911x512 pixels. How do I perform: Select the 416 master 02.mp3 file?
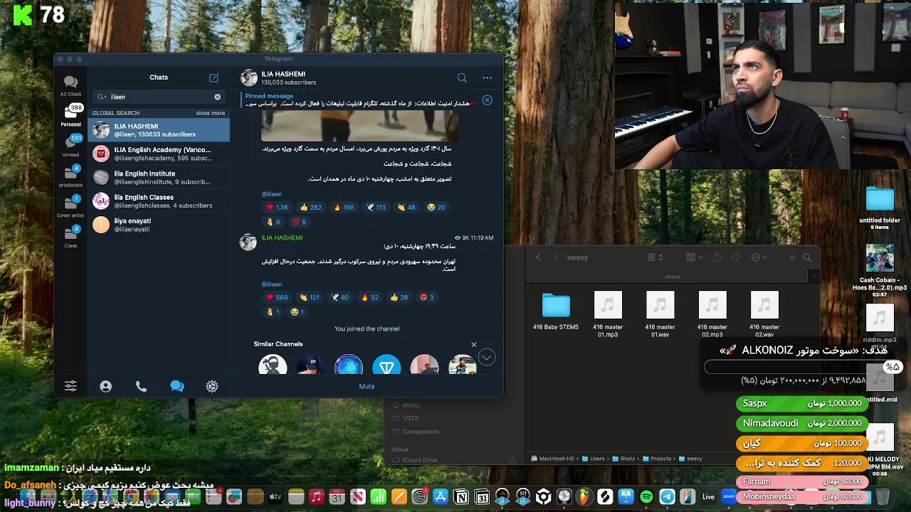coord(712,314)
